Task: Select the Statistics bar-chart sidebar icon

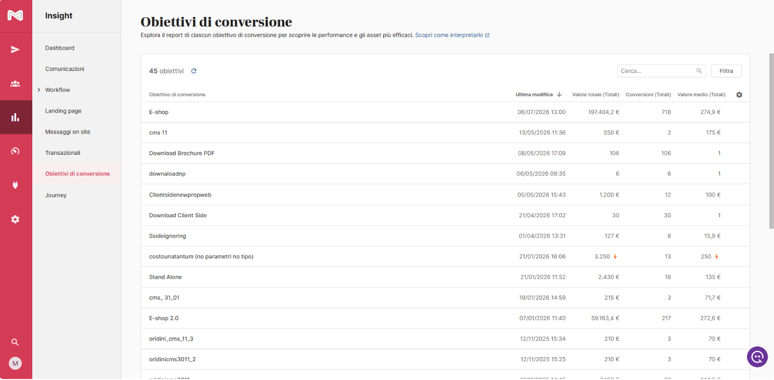Action: click(x=15, y=118)
